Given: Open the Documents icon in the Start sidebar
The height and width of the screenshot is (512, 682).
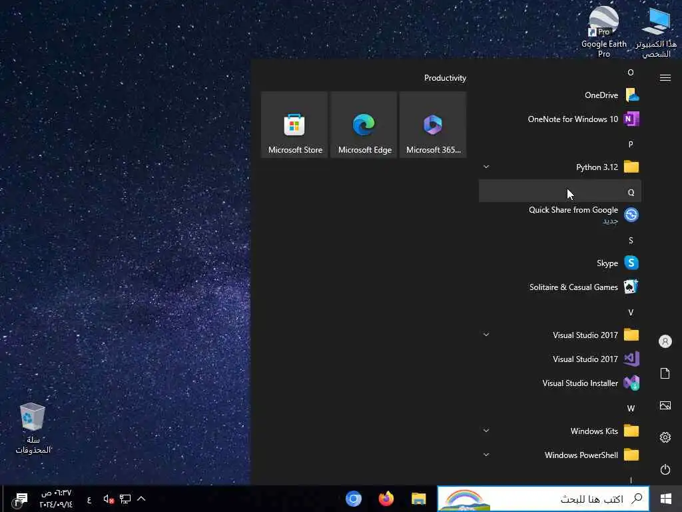Looking at the screenshot, I should [665, 373].
